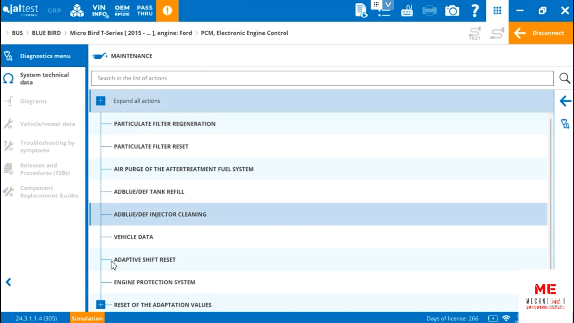Open the printer icon
The width and height of the screenshot is (574, 323).
tap(429, 11)
